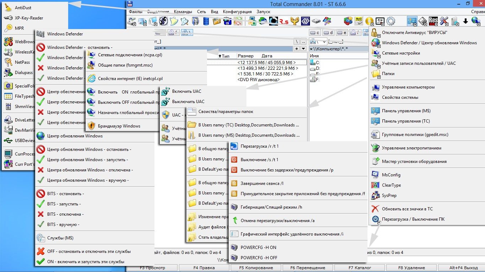
Task: Select drive e button in drive bar
Action: pos(342,33)
